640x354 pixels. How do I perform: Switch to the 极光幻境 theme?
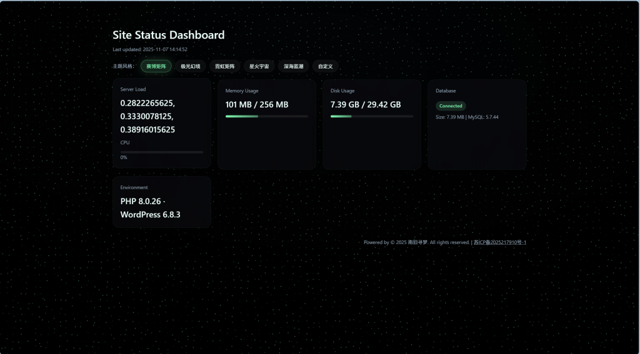coord(190,66)
